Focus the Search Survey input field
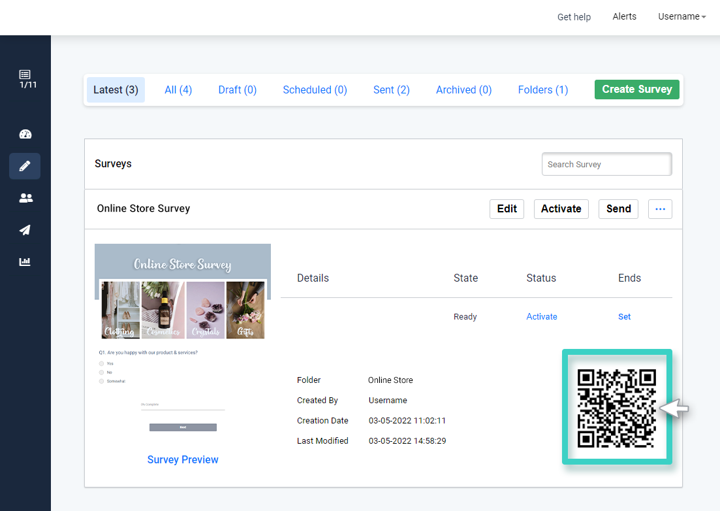The width and height of the screenshot is (720, 511). [x=606, y=164]
